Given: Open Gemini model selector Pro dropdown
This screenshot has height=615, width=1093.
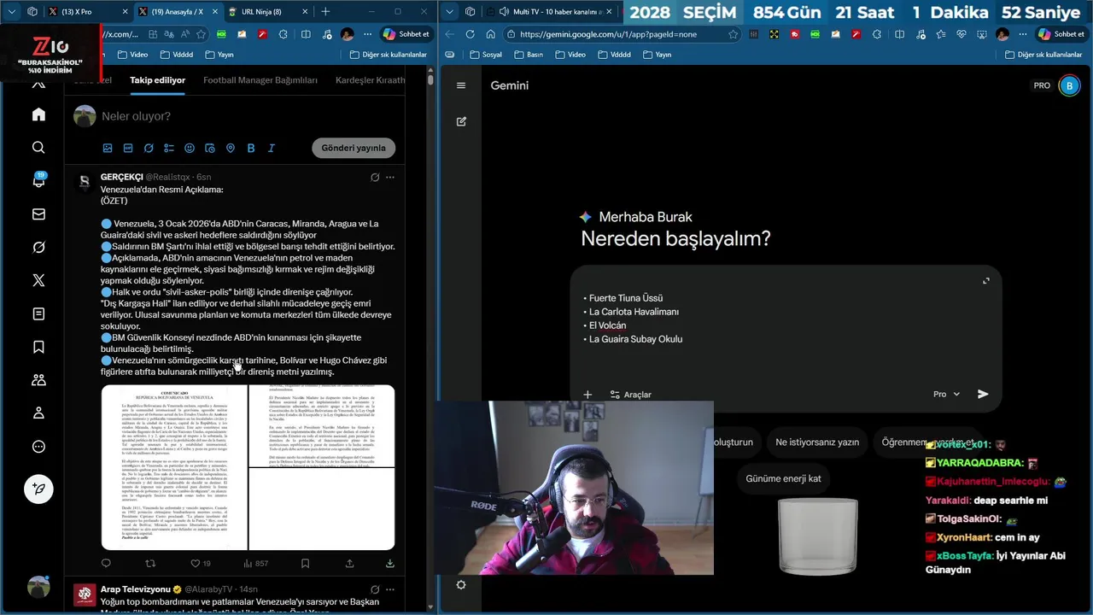Looking at the screenshot, I should coord(946,394).
